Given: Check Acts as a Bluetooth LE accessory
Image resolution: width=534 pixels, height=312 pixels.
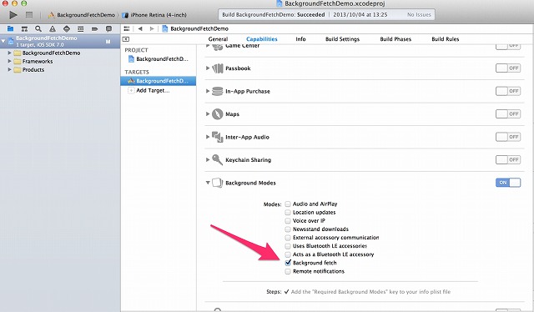Looking at the screenshot, I should pyautogui.click(x=288, y=254).
